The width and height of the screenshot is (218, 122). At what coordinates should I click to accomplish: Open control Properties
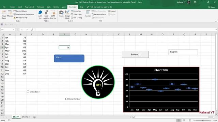tap(76, 11)
